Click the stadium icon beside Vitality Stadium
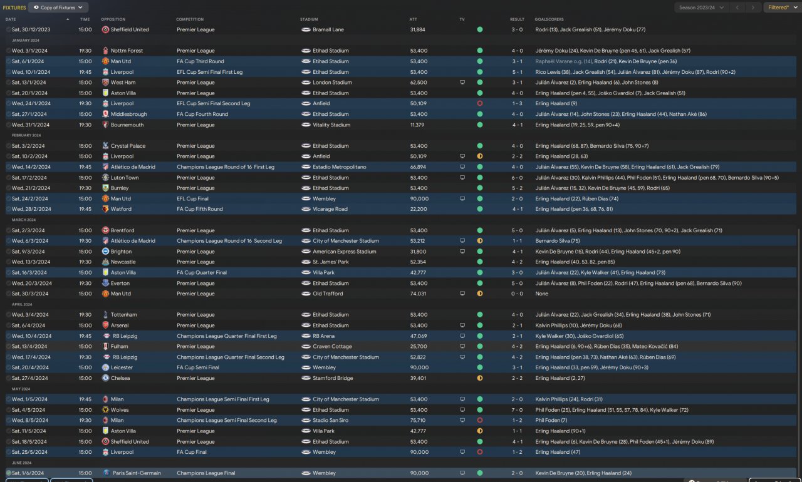 306,125
